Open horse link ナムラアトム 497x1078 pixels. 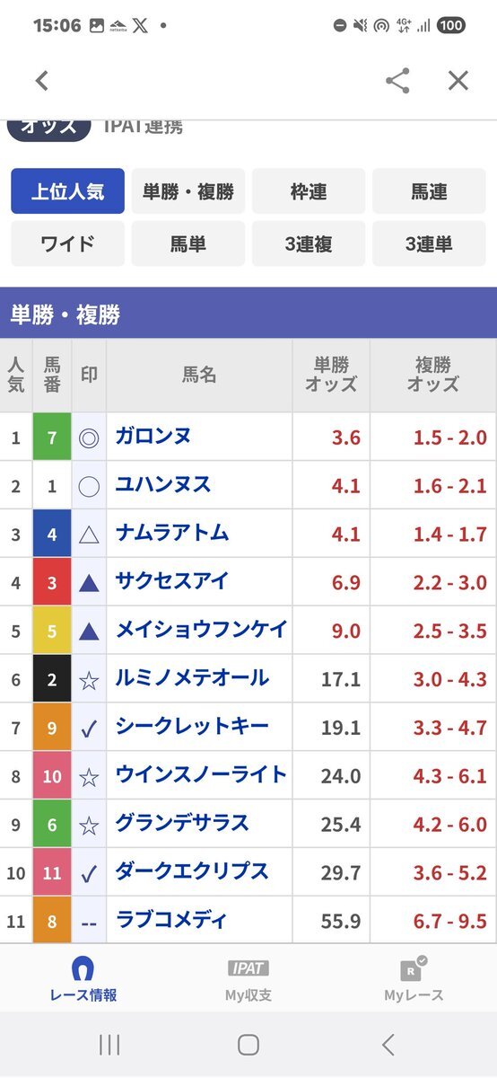coord(172,534)
